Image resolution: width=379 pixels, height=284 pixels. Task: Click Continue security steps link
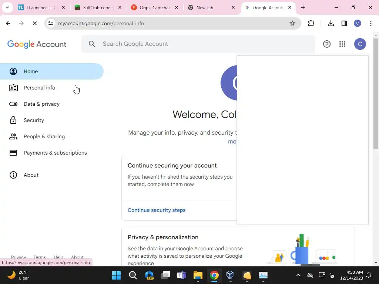157,210
